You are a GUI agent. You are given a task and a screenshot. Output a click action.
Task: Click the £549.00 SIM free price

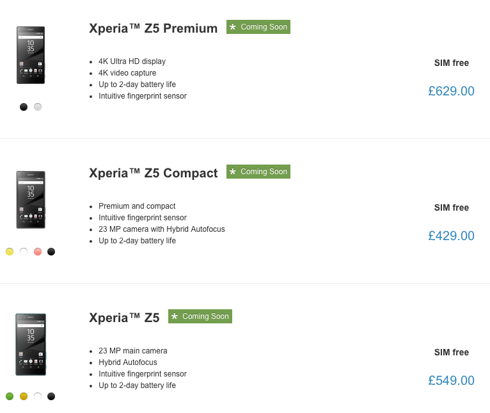point(451,380)
